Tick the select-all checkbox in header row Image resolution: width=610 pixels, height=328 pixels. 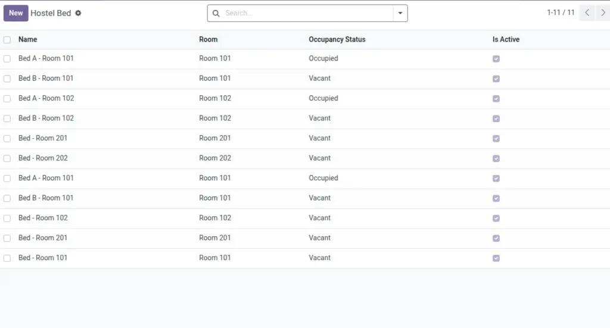(x=7, y=40)
